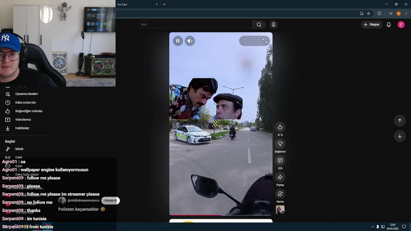
Task: Click the microphone tray icon
Action: click(378, 227)
